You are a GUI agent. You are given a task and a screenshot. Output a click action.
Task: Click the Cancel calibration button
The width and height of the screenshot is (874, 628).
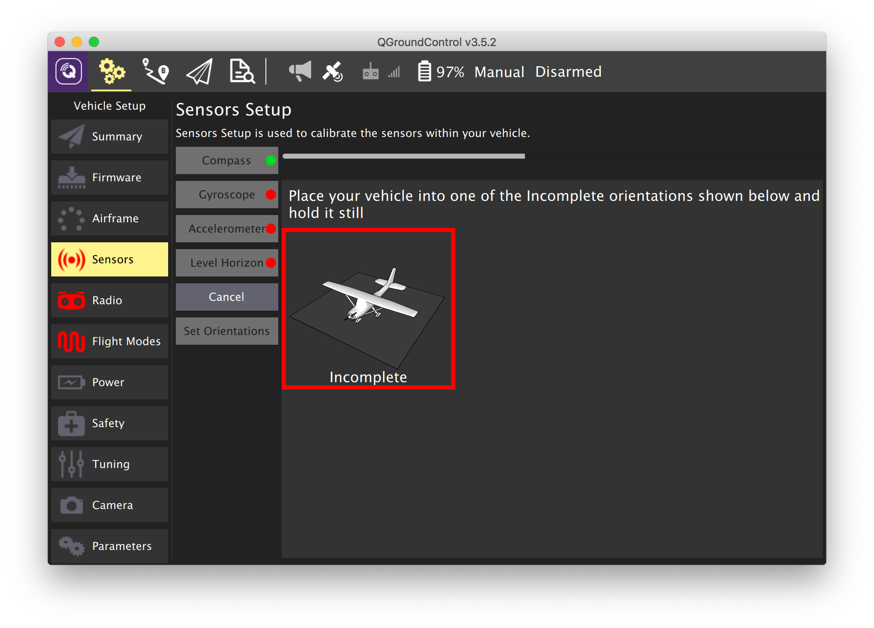(x=227, y=297)
